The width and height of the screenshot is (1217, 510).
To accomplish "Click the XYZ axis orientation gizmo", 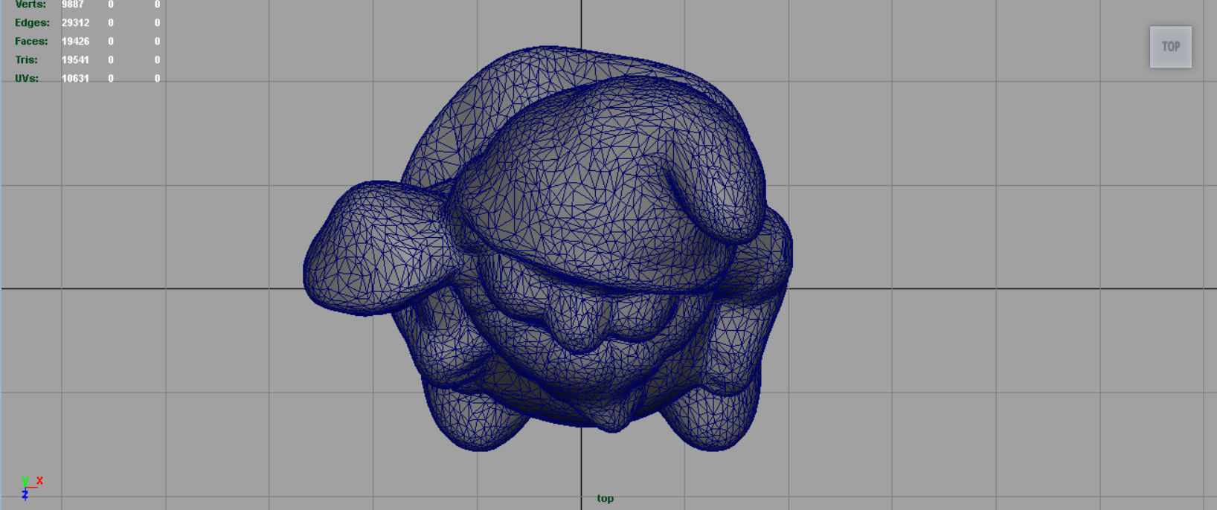I will pyautogui.click(x=30, y=488).
